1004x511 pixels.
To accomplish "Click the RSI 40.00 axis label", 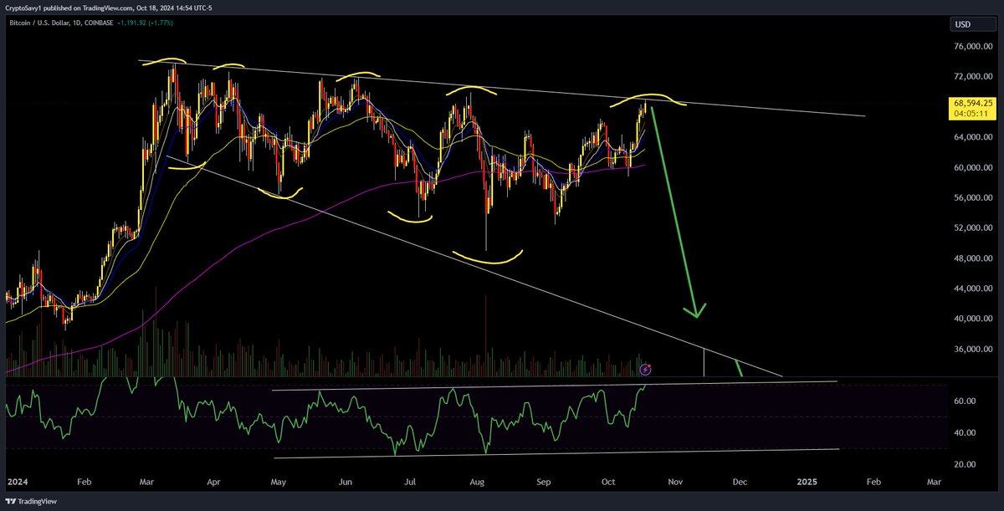I will pyautogui.click(x=965, y=433).
